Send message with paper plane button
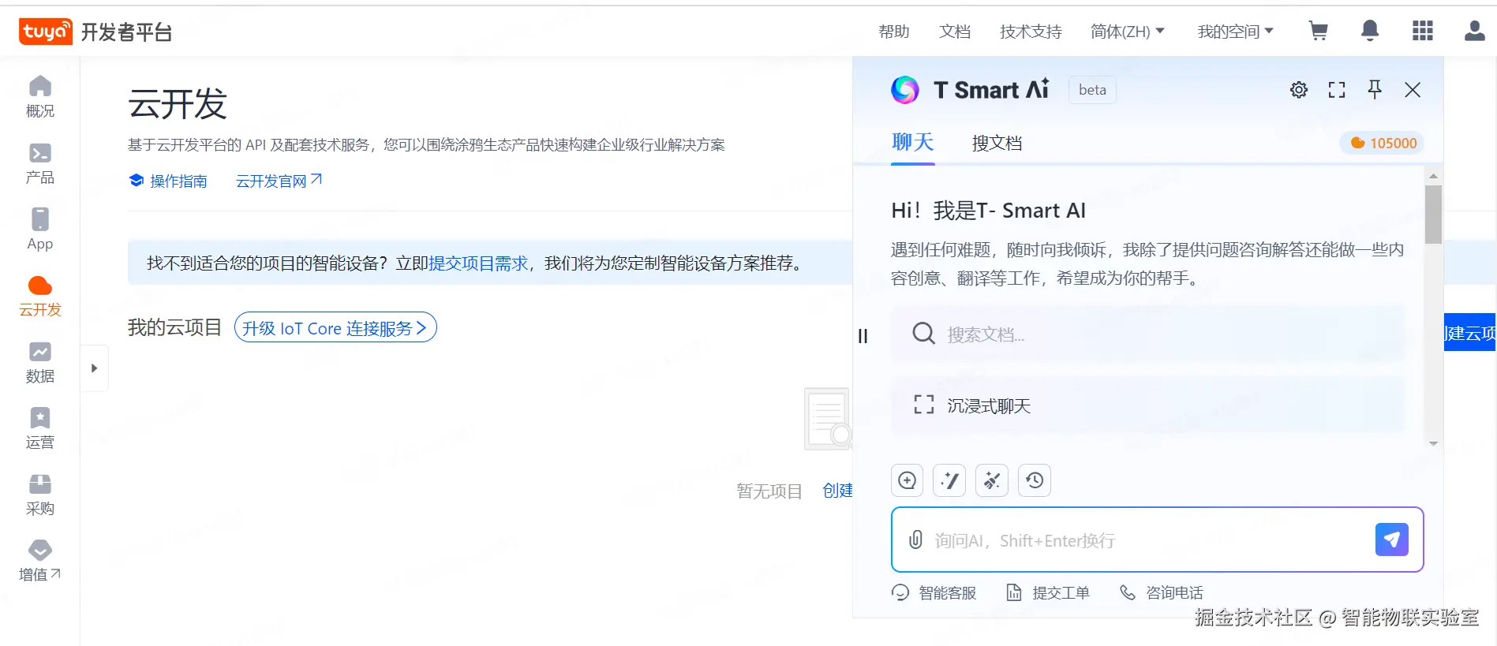Image resolution: width=1497 pixels, height=646 pixels. [1391, 540]
